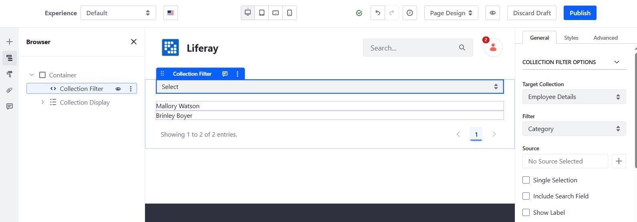This screenshot has width=637, height=222.
Task: Click the Liferay logo
Action: pos(170,48)
